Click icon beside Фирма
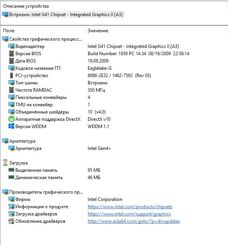The height and width of the screenshot is (245, 228). 12,199
